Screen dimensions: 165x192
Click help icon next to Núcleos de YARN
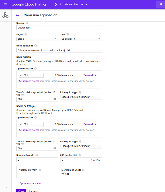pyautogui.click(x=40, y=170)
